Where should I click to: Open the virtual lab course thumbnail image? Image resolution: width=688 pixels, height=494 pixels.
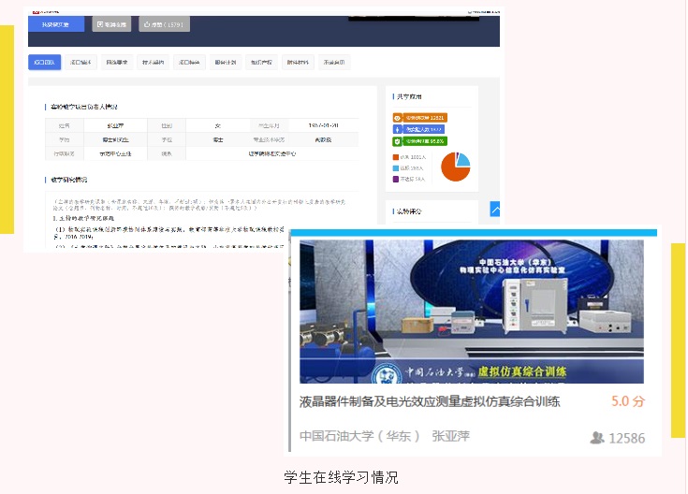[472, 312]
